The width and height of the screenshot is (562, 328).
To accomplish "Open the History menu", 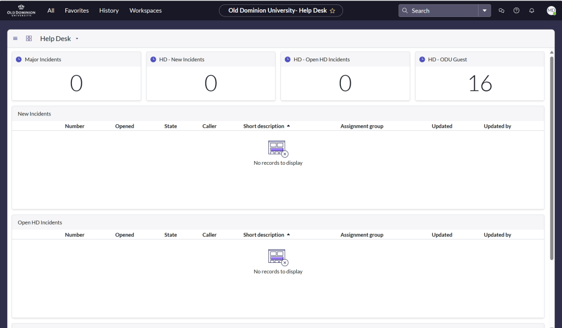I will [109, 10].
